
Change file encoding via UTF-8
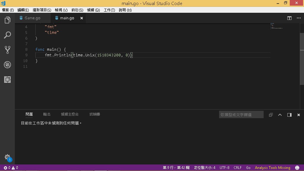point(224,168)
